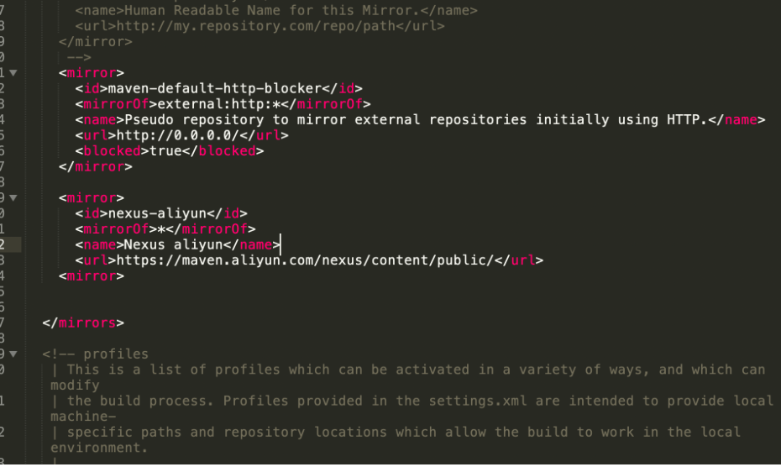Click the http://0.0.0.0/ URL text
This screenshot has height=467, width=781.
(x=181, y=135)
